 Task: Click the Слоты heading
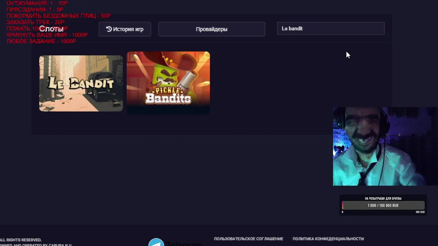pos(51,29)
